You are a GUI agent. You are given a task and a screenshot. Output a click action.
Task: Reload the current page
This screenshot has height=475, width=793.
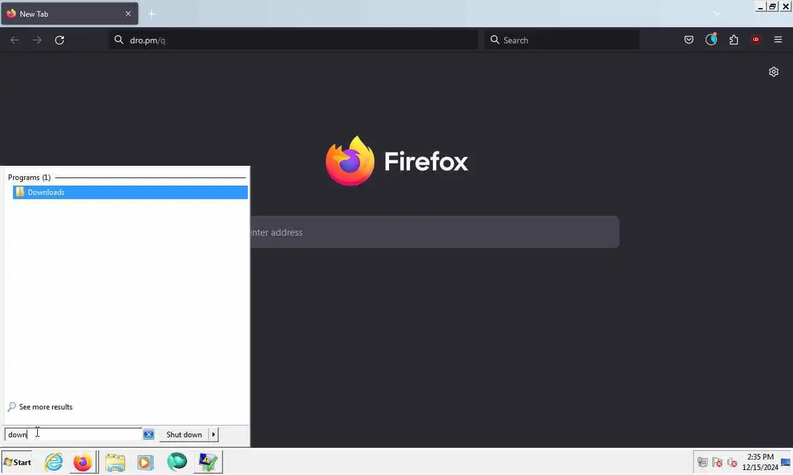(x=59, y=40)
